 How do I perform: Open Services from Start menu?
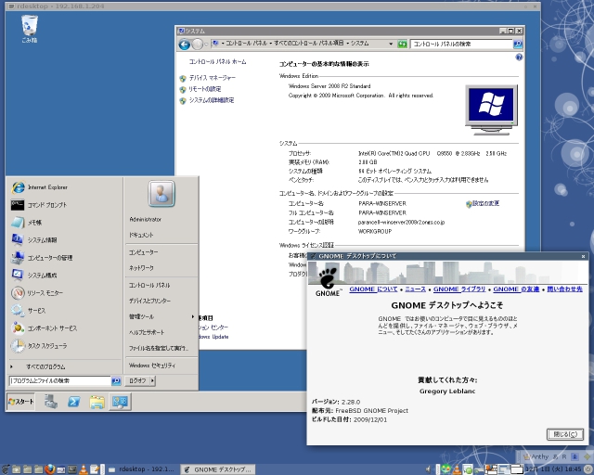64,311
